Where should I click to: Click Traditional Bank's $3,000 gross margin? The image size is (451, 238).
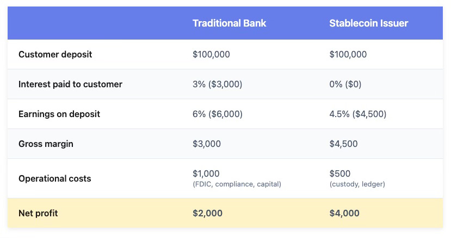coord(207,144)
